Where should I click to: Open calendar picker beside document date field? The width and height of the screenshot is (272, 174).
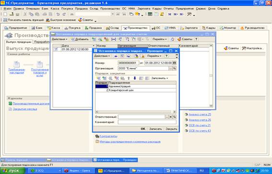pyautogui.click(x=175, y=63)
